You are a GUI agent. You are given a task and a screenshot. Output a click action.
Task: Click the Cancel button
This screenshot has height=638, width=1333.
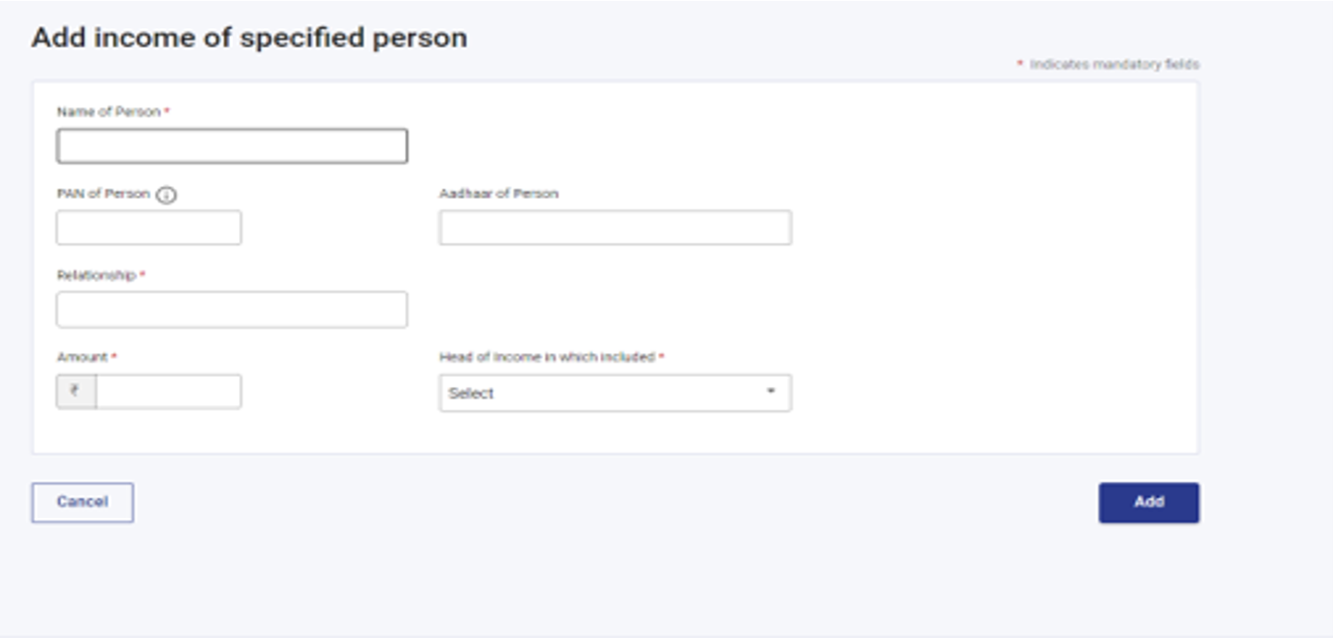(82, 502)
